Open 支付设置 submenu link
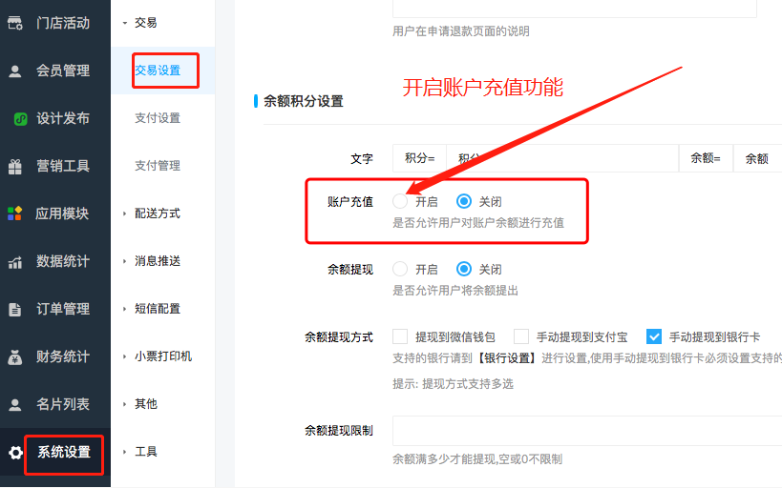This screenshot has width=782, height=488. [x=158, y=118]
